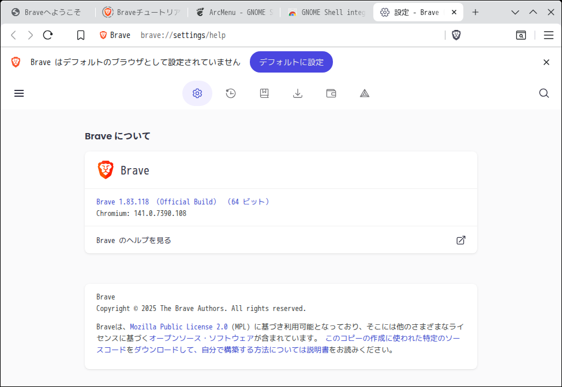
Task: Reload the current page
Action: click(x=48, y=35)
